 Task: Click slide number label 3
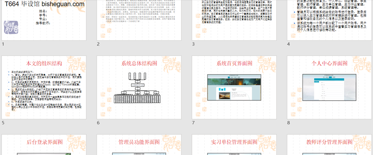point(193,44)
